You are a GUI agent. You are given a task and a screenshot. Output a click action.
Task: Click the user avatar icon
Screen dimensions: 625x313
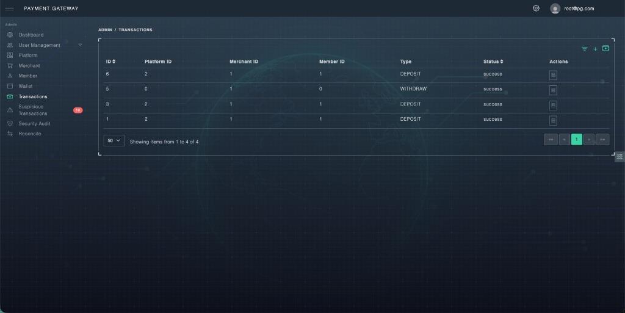555,9
